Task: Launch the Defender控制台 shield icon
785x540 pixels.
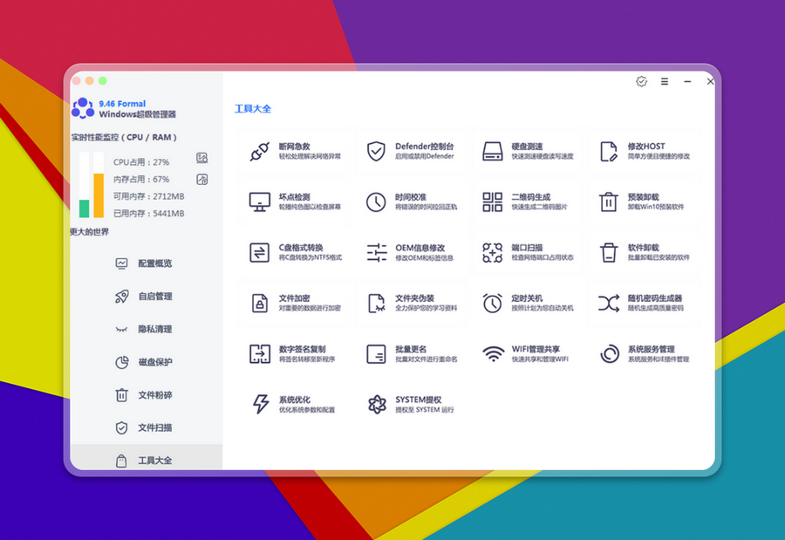Action: [x=409, y=151]
